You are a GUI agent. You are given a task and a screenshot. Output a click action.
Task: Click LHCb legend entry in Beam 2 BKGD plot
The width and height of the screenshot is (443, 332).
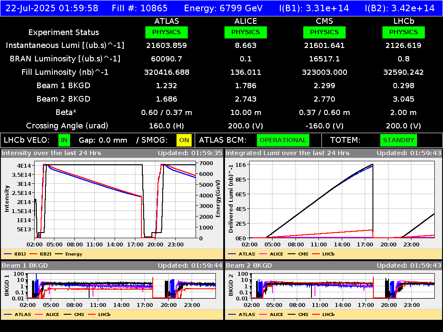click(324, 315)
